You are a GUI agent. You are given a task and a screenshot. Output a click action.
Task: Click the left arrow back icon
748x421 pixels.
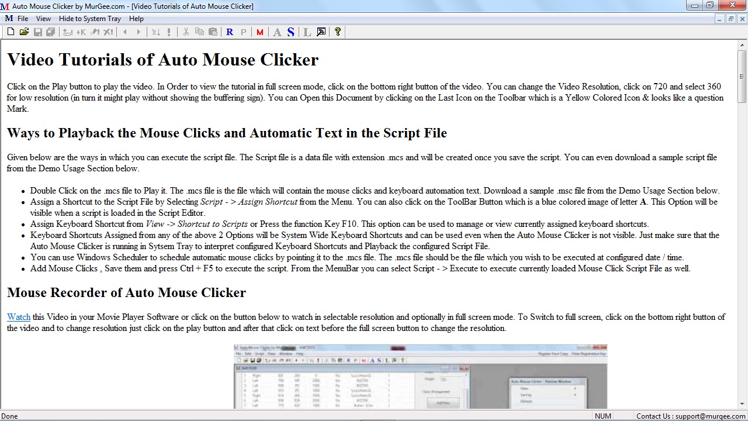pos(125,32)
